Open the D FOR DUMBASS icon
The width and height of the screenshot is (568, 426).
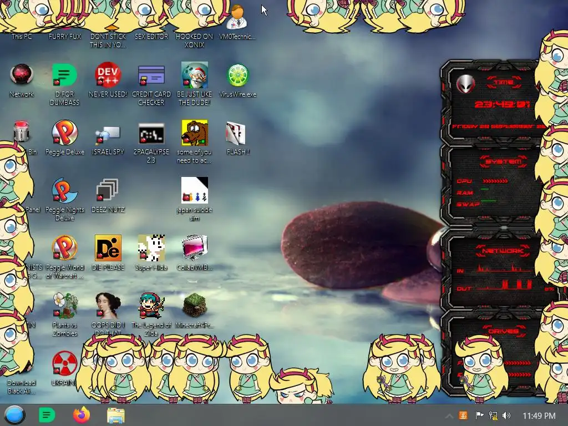pyautogui.click(x=64, y=75)
